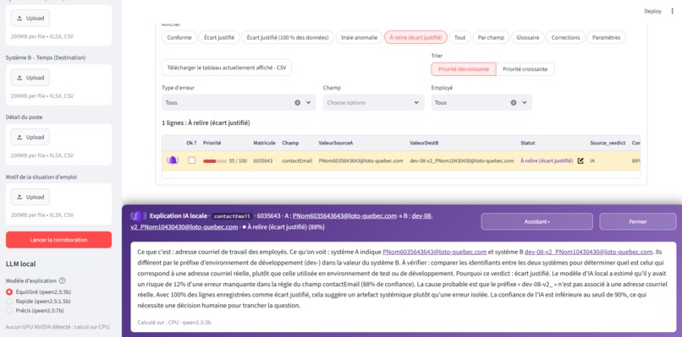
Task: Clear the Type d'erreur selection with the x icon
Action: [298, 103]
